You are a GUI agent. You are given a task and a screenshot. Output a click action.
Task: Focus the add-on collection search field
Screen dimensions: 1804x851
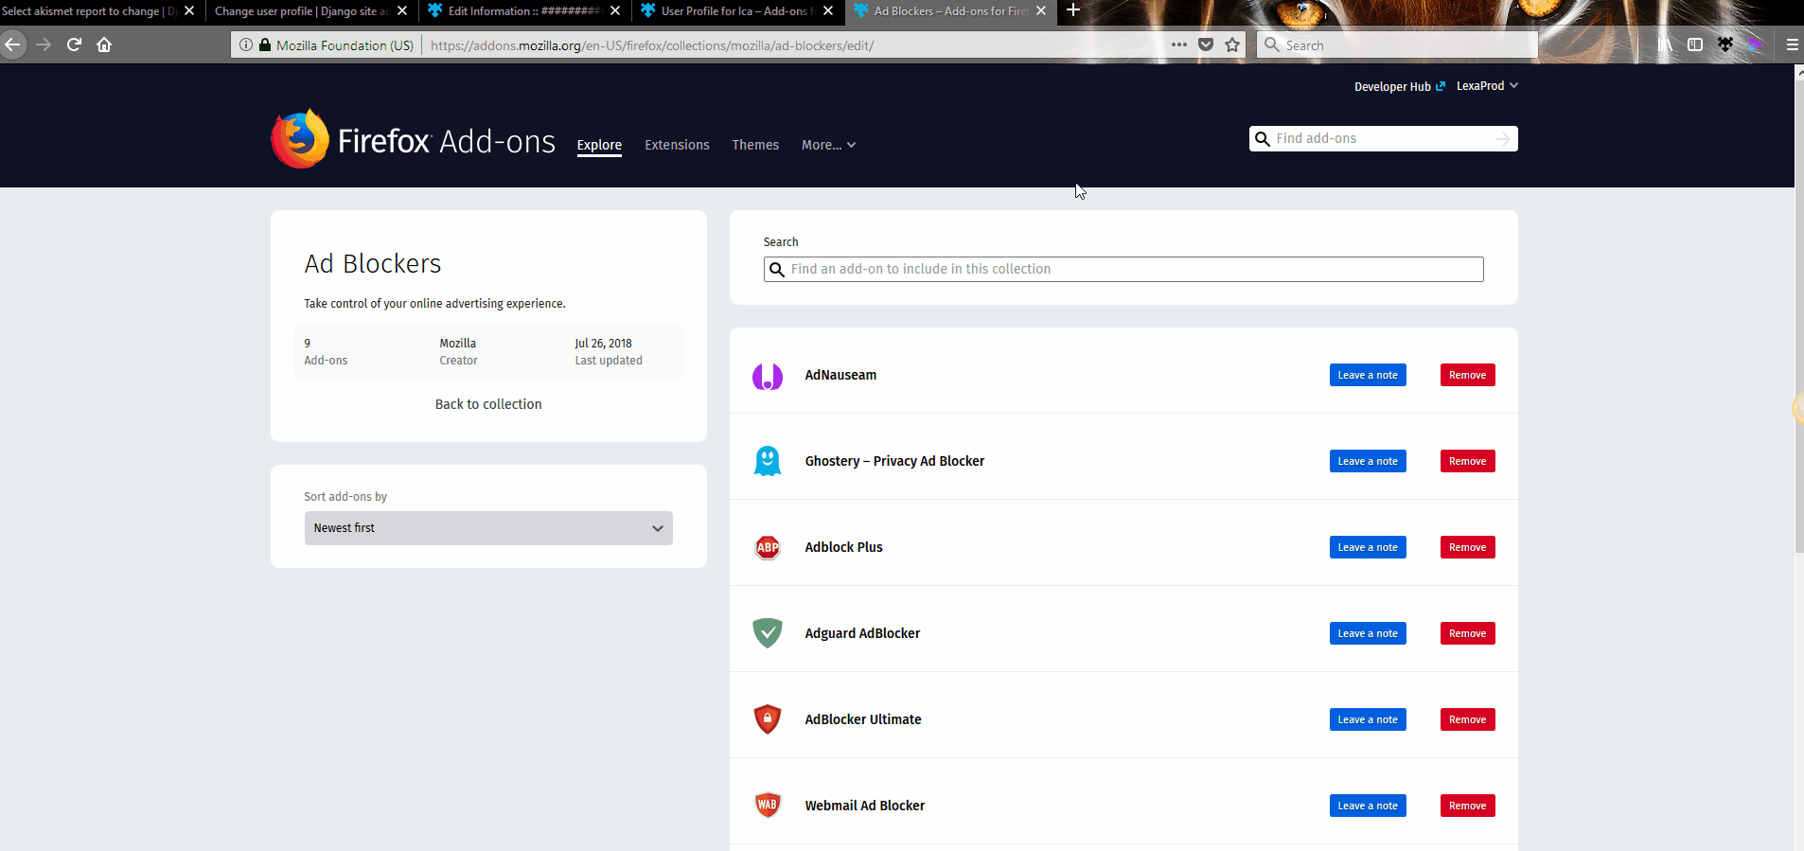point(1123,269)
